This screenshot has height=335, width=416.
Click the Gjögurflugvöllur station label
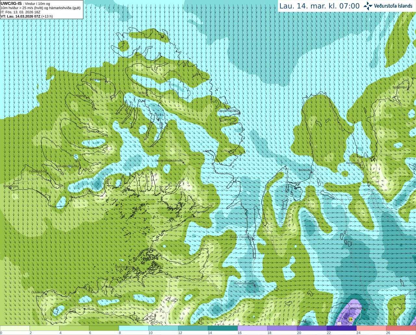point(229,111)
